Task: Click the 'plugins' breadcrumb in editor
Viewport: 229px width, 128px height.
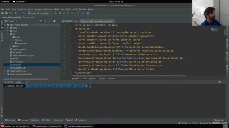Action: click(93, 78)
